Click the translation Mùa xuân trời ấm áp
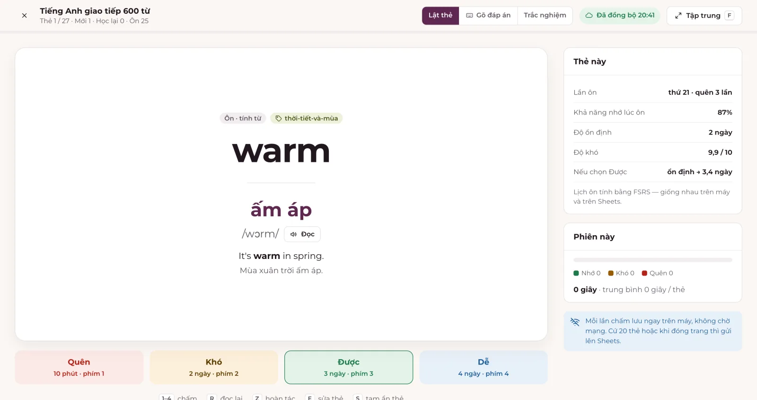Screen dimensions: 757x400 (x=281, y=271)
